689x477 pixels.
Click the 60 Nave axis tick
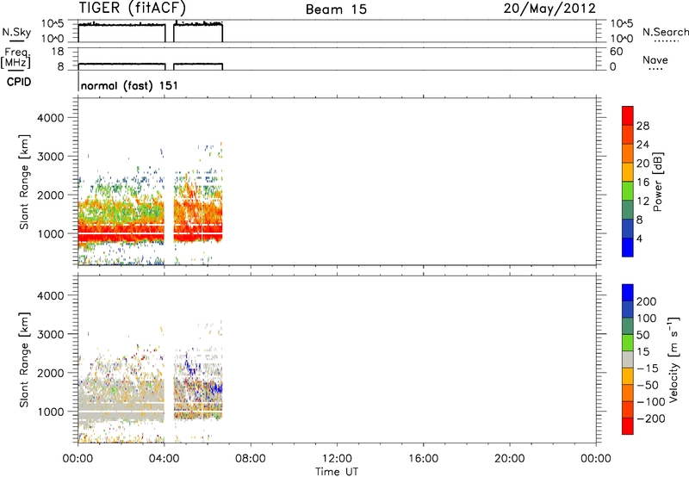point(616,52)
